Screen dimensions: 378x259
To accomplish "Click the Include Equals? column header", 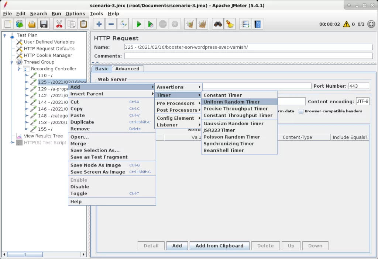I will pyautogui.click(x=350, y=137).
